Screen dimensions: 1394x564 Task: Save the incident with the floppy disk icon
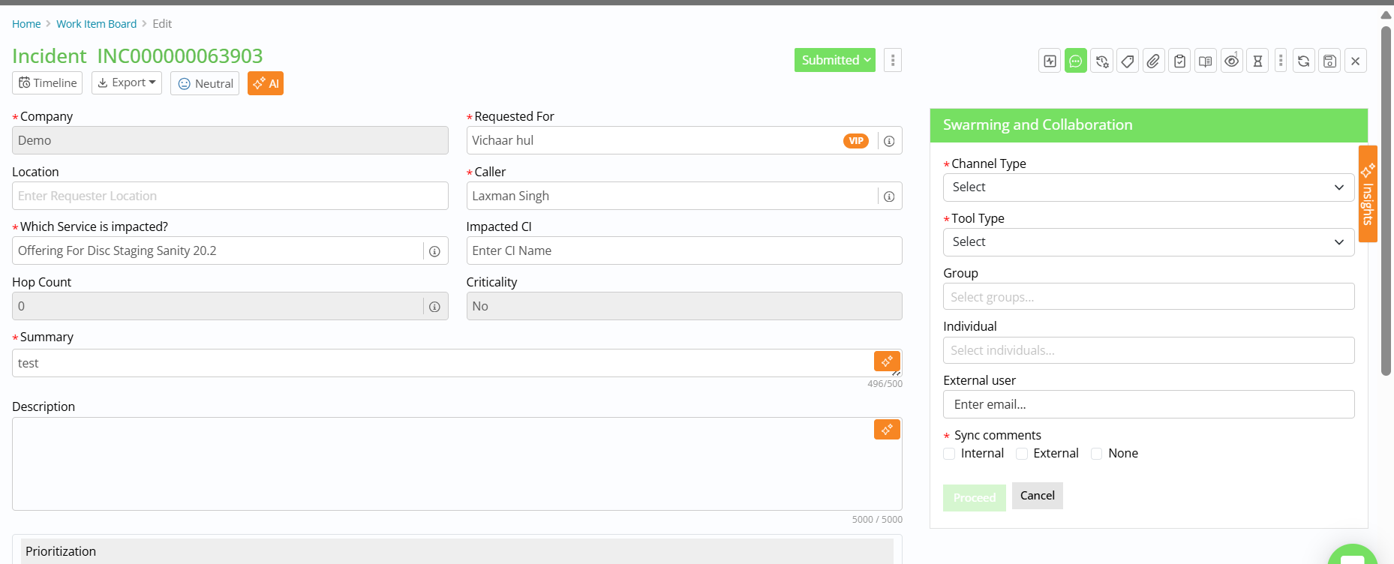1329,61
